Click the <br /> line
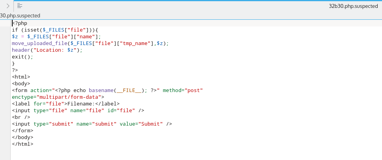Viewport: 382px width, 160px height. point(21,117)
